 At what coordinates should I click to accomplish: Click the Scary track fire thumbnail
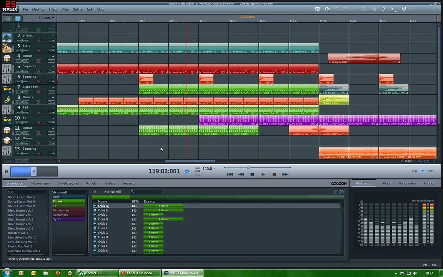click(7, 48)
